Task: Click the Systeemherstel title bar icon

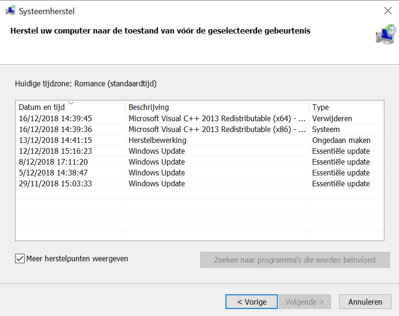Action: [x=11, y=11]
